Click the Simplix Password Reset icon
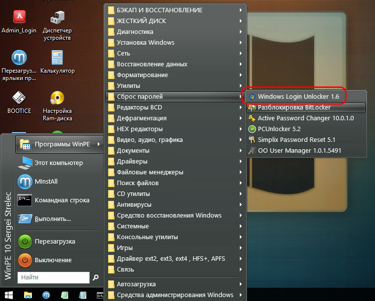The height and width of the screenshot is (301, 375). [252, 140]
